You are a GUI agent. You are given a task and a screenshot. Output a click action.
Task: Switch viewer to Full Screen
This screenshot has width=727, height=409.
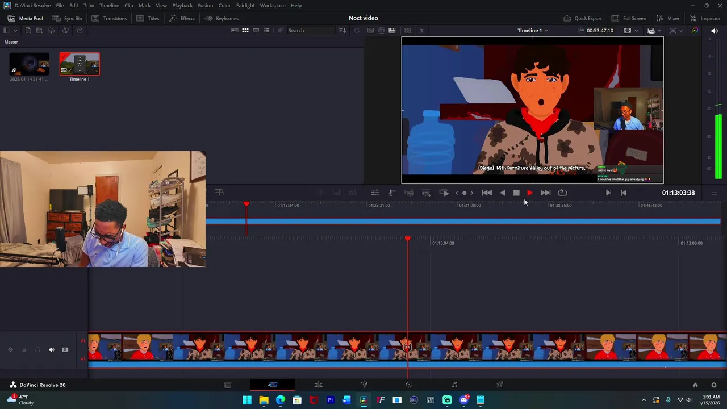click(629, 18)
